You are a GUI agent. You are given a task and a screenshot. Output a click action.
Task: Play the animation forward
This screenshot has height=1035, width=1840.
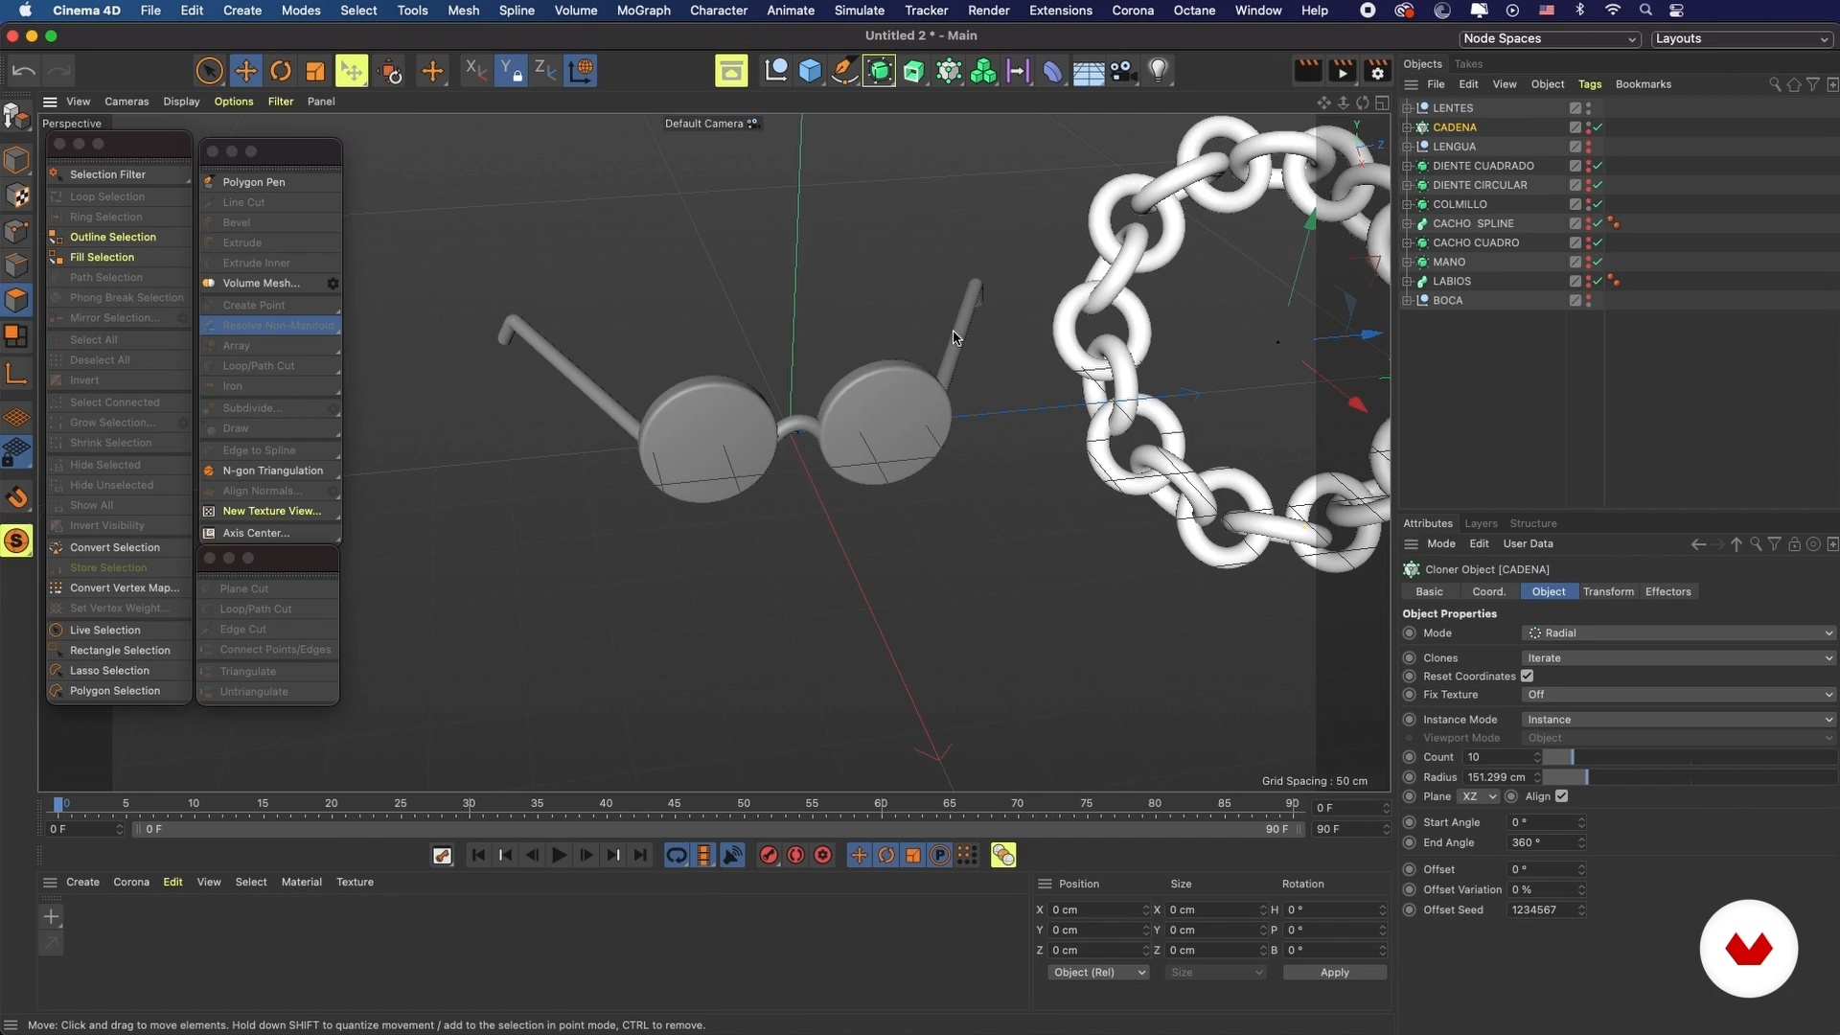[x=559, y=855]
